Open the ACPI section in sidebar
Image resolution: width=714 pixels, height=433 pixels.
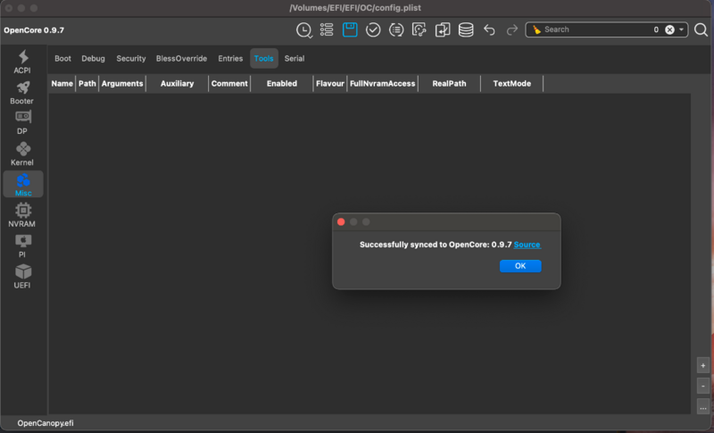tap(22, 62)
